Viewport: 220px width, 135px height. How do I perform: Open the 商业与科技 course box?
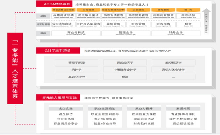point(76,33)
